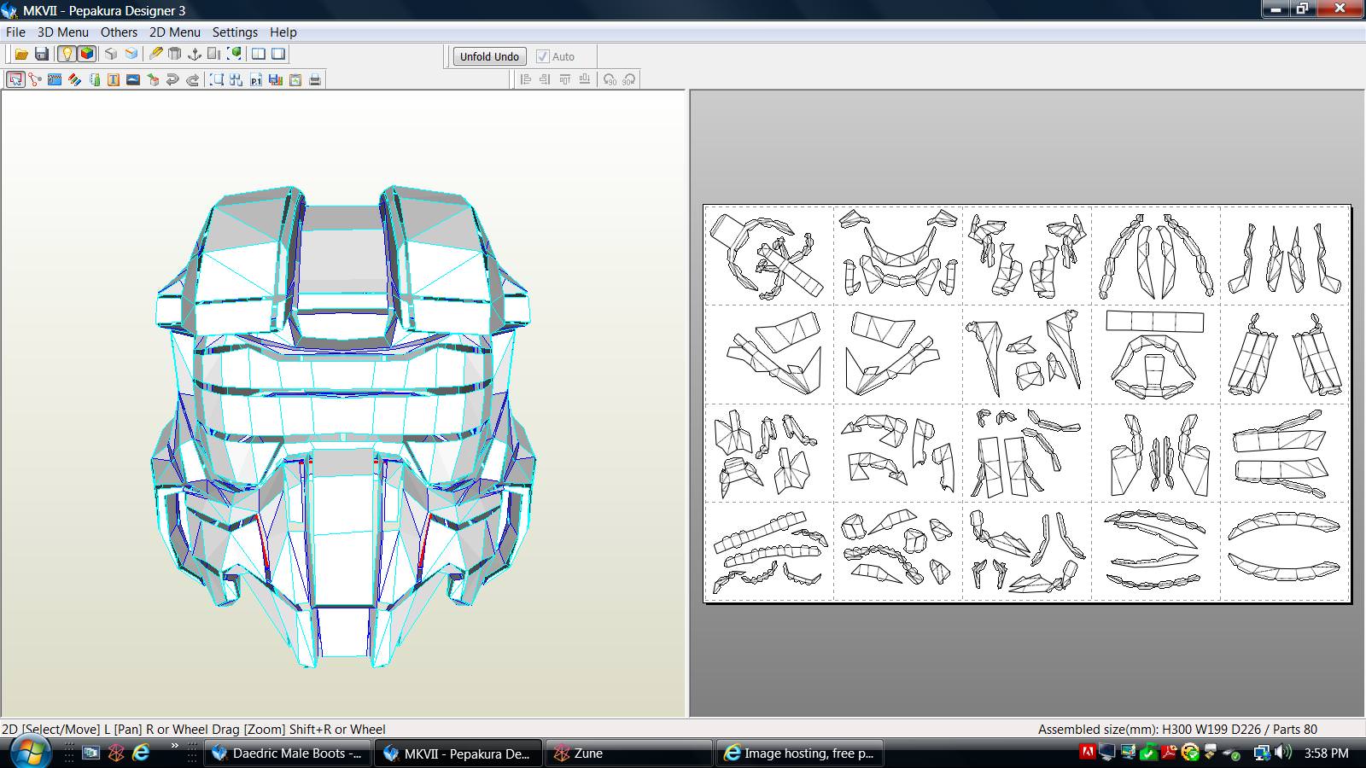Toggle the light bulb lighting icon

(x=67, y=54)
